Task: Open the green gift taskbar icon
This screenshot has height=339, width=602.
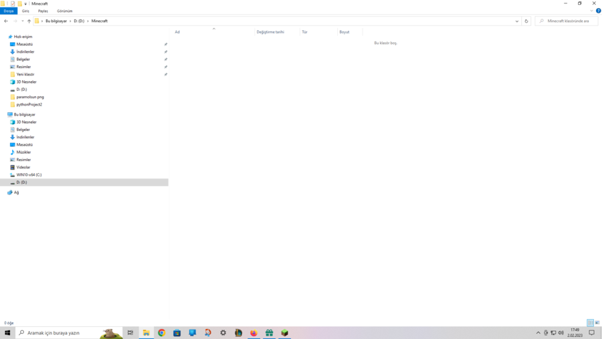Action: 269,333
